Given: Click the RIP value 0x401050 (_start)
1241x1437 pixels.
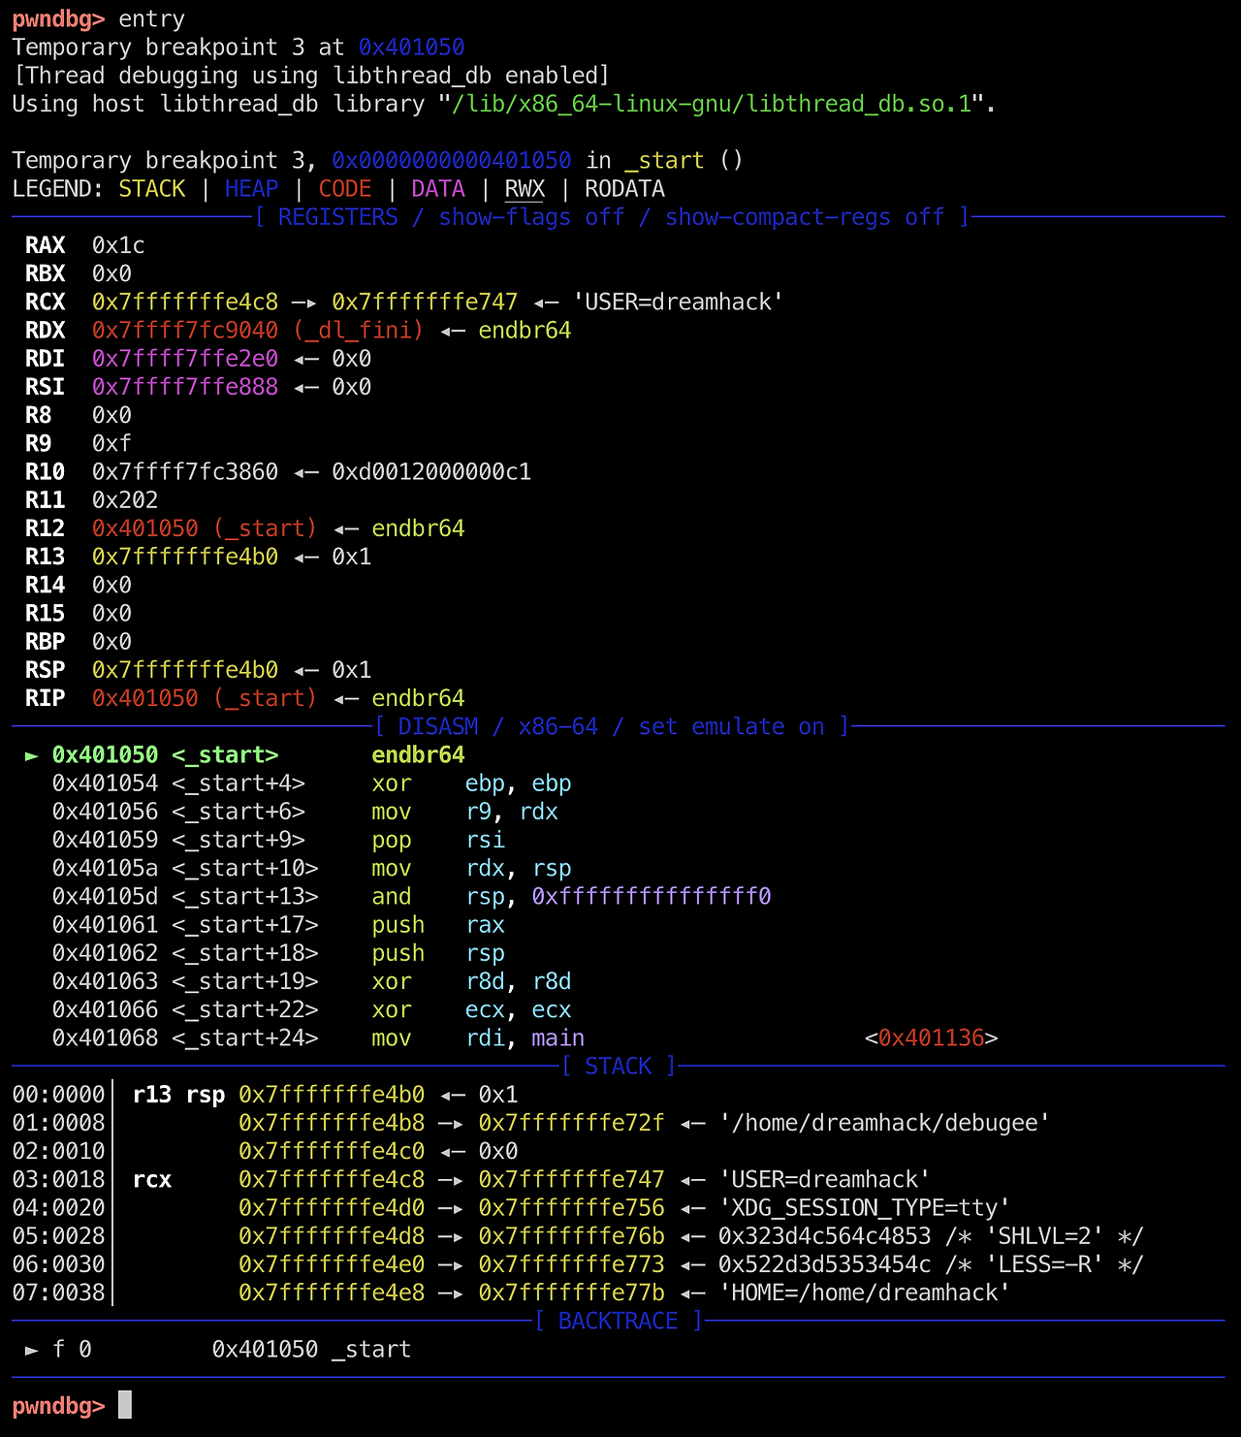Looking at the screenshot, I should 205,698.
